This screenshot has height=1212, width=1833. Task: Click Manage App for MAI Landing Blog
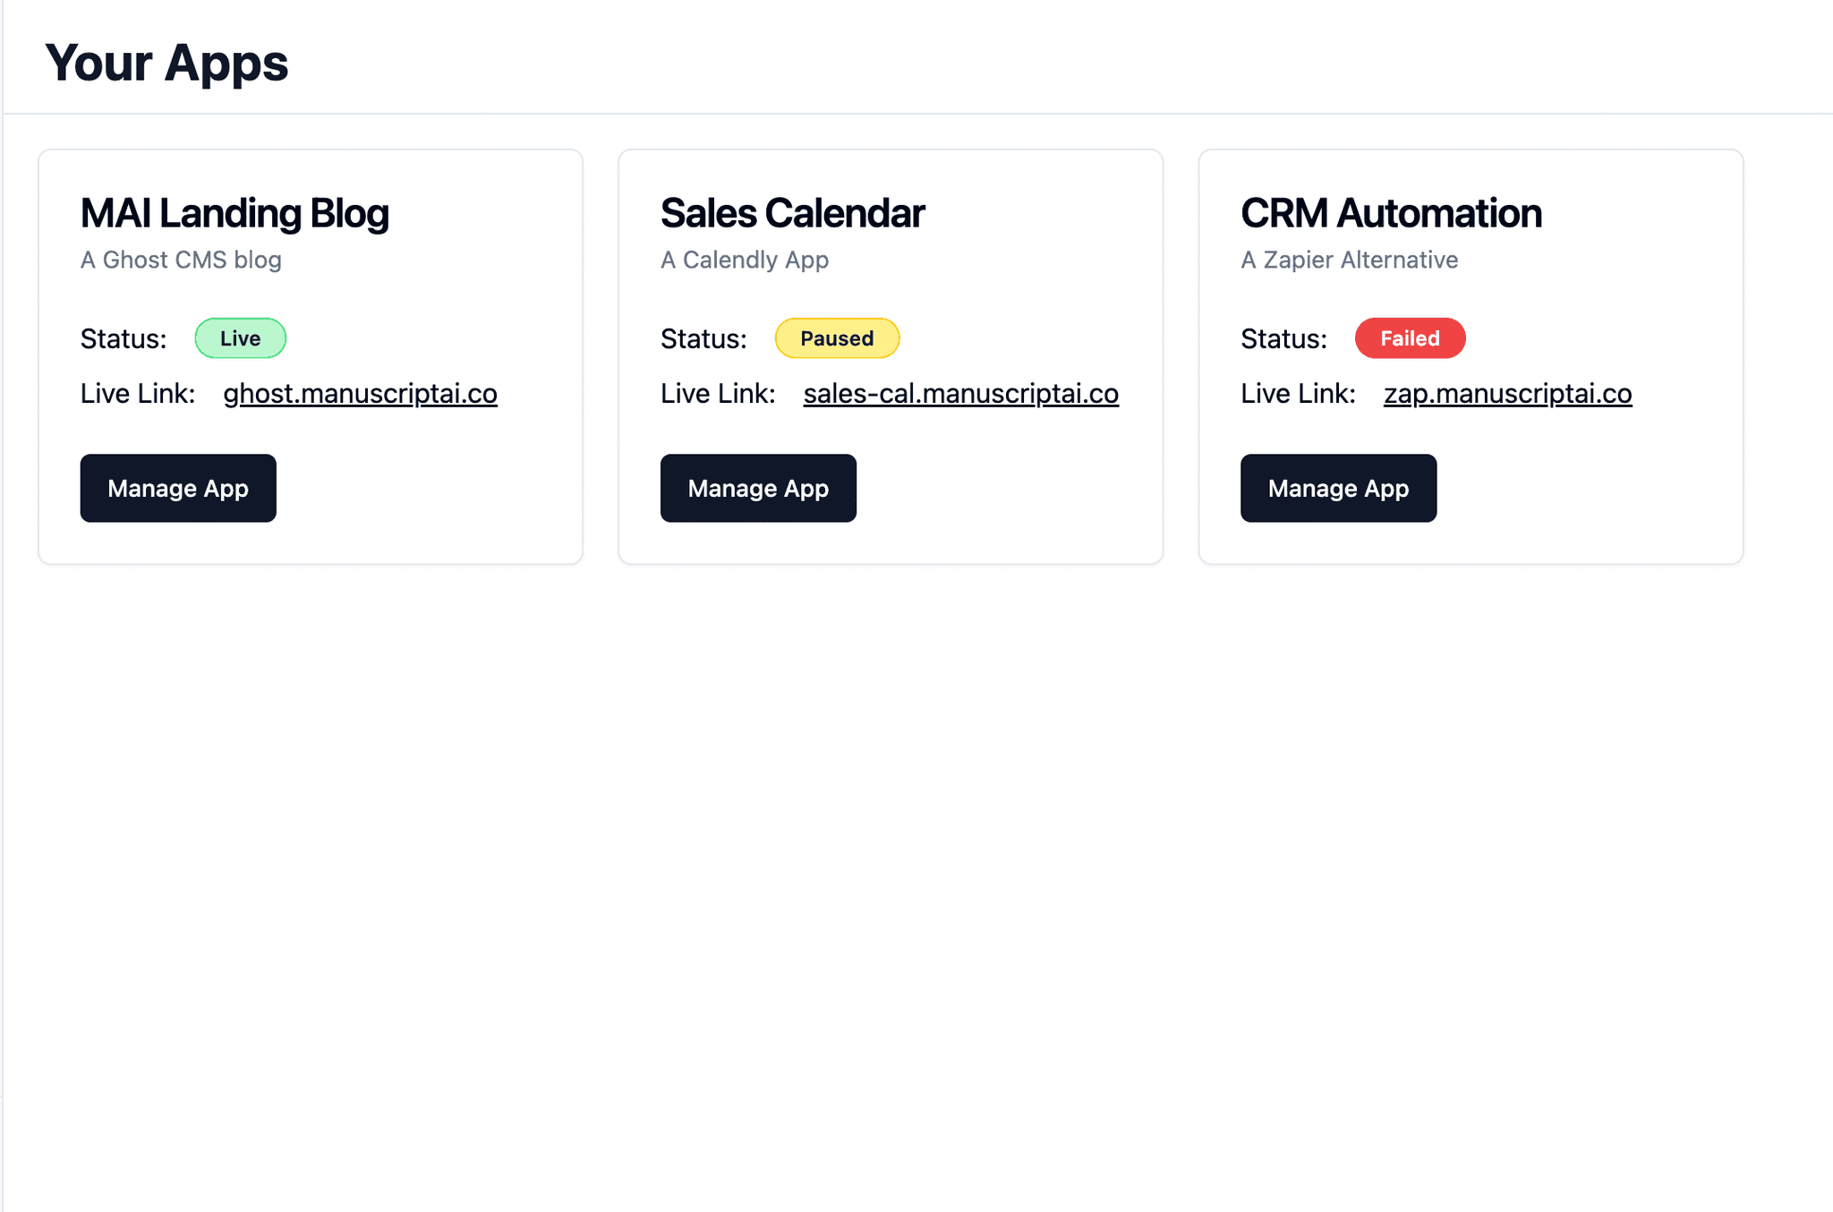coord(178,488)
